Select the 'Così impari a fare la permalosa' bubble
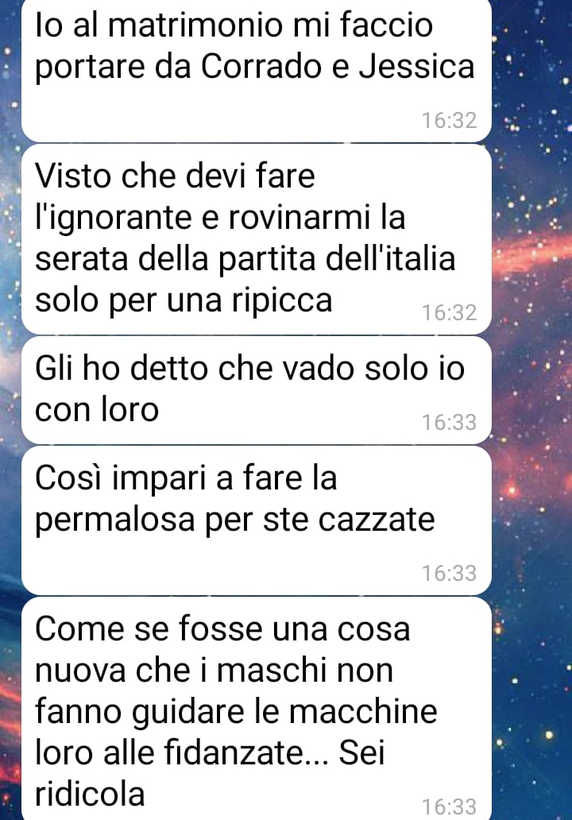Viewport: 572px width, 820px height. (x=256, y=520)
